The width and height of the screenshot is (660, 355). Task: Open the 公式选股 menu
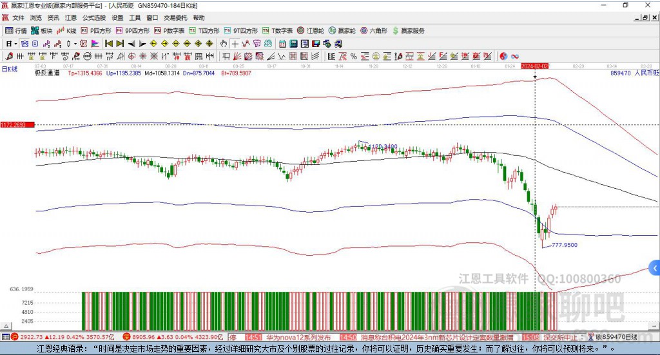(93, 17)
